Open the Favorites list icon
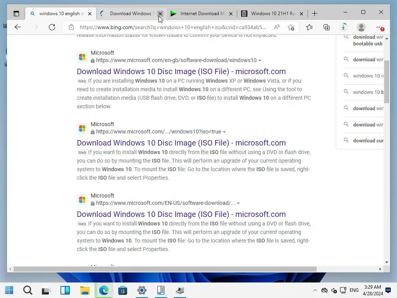Image resolution: width=397 pixels, height=298 pixels. click(309, 27)
